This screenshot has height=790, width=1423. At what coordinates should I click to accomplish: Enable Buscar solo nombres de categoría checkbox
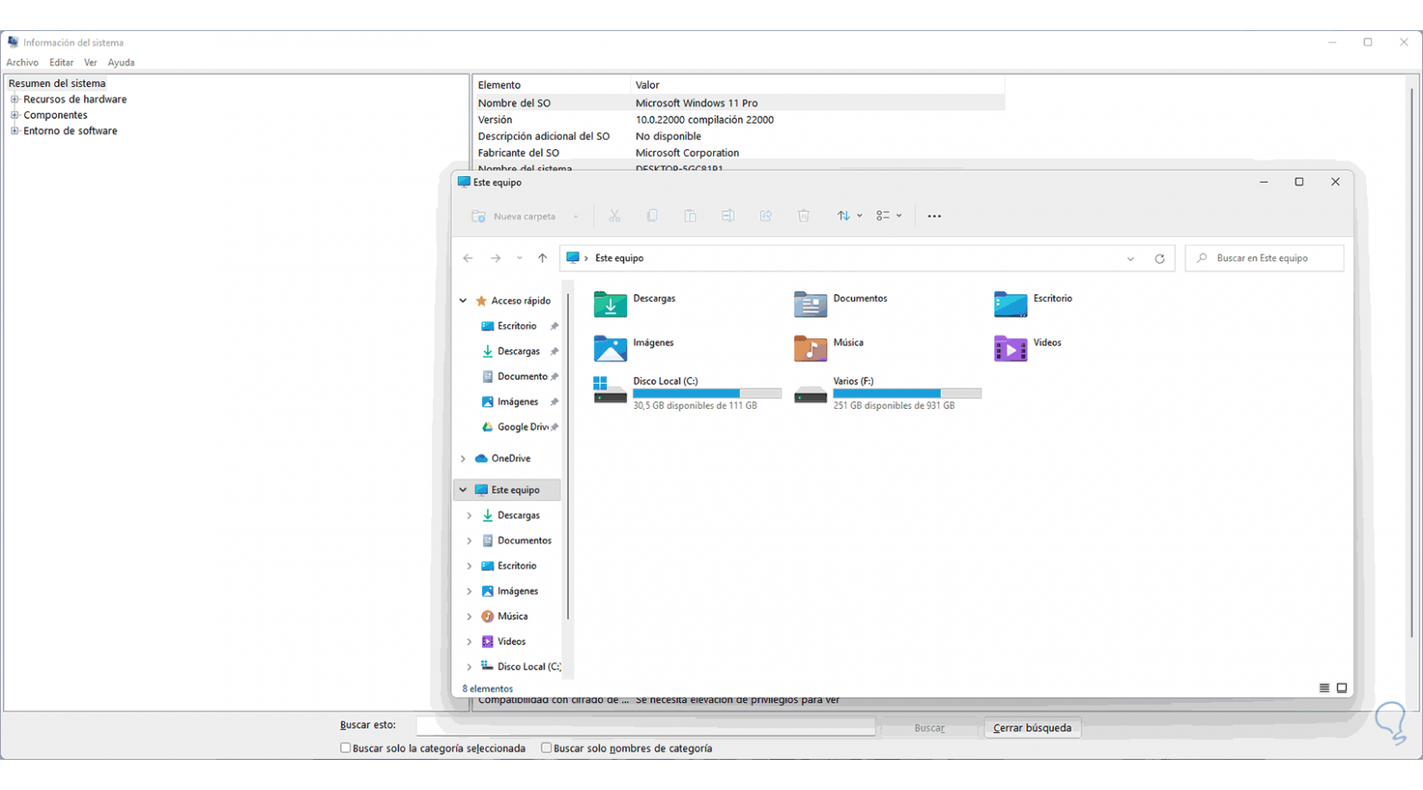[x=546, y=748]
